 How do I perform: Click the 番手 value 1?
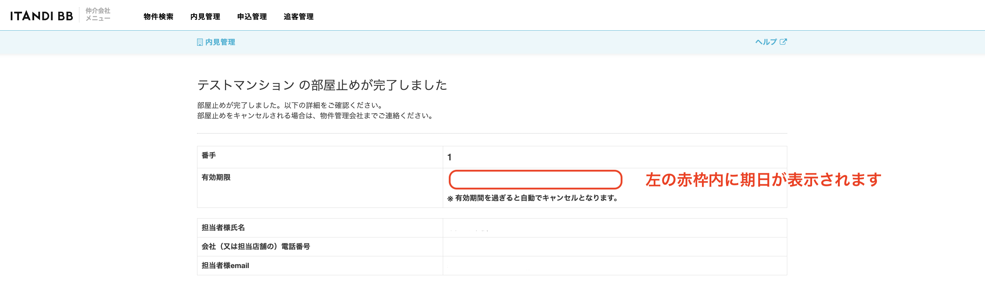[x=449, y=157]
